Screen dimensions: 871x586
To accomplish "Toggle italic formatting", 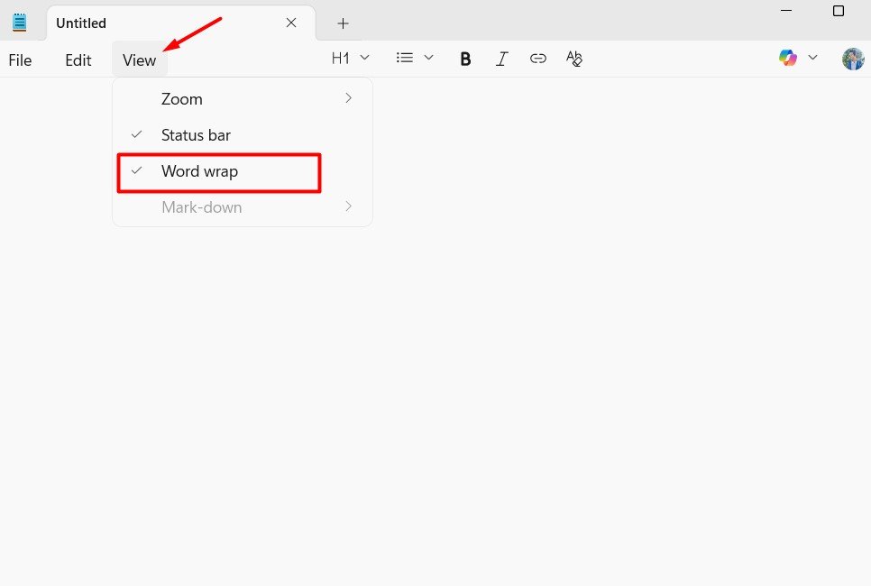I will pos(501,59).
